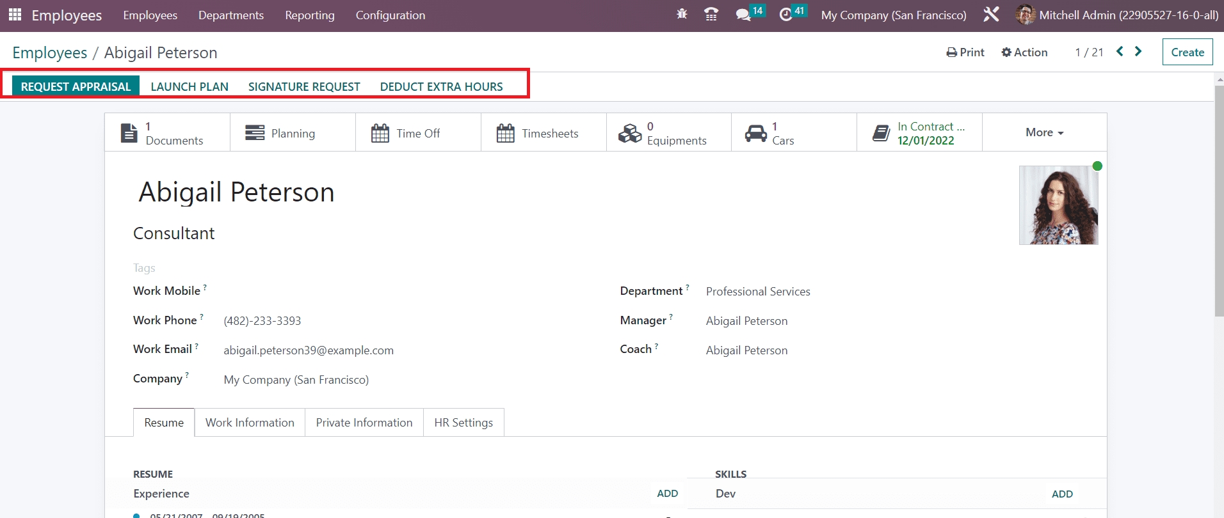Image resolution: width=1224 pixels, height=518 pixels.
Task: Expand the More dropdown
Action: [1044, 132]
